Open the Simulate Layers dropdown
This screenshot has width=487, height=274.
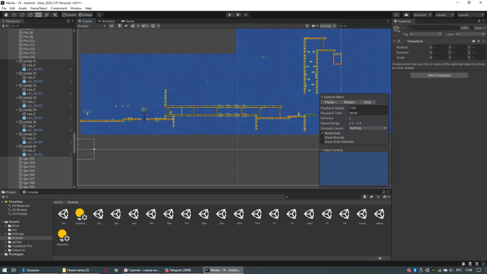pos(368,128)
